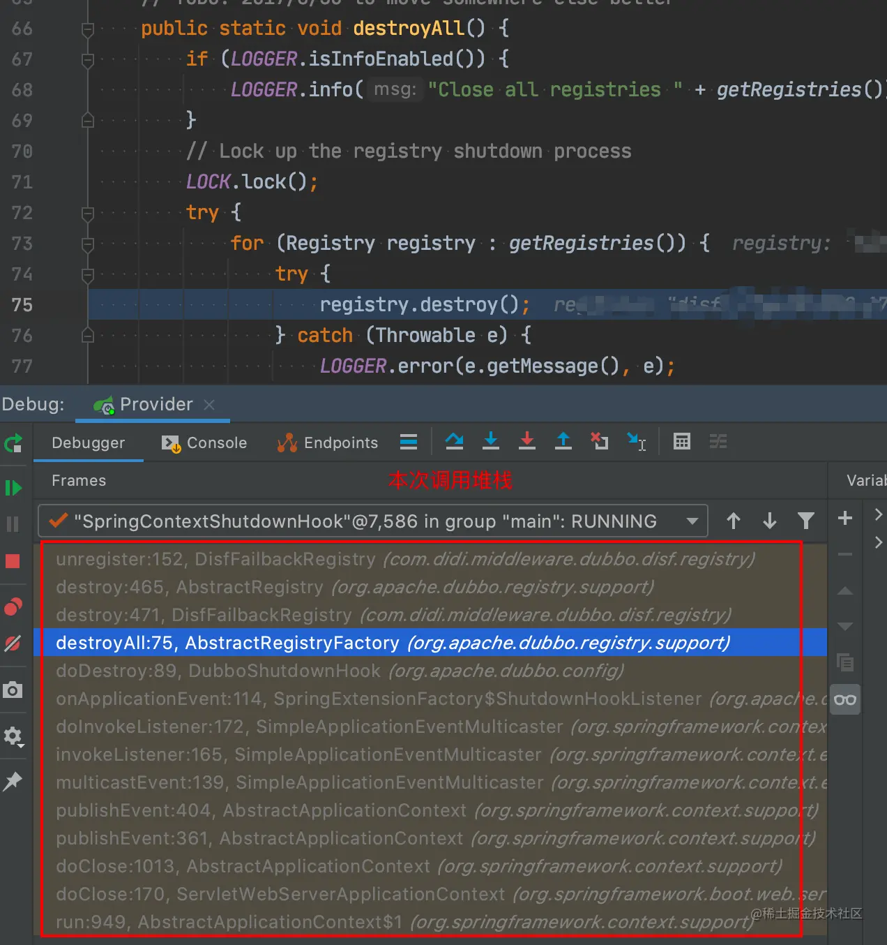Select frame destroy:465, AbstractRegistry

pos(430,587)
